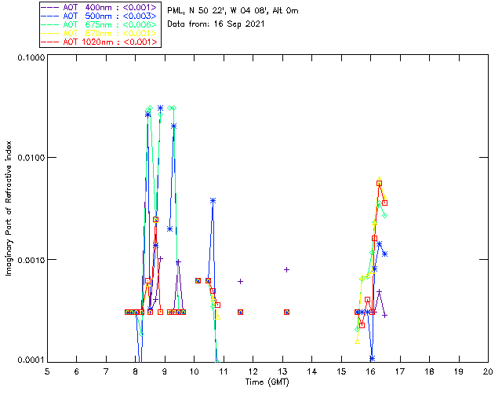Screen dimensions: 502x402
Task: Click the x-axis tick label 18
Action: [x=429, y=371]
